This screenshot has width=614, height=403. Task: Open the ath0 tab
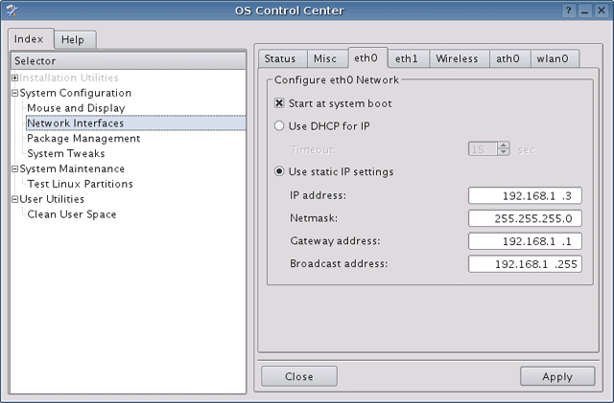point(510,58)
